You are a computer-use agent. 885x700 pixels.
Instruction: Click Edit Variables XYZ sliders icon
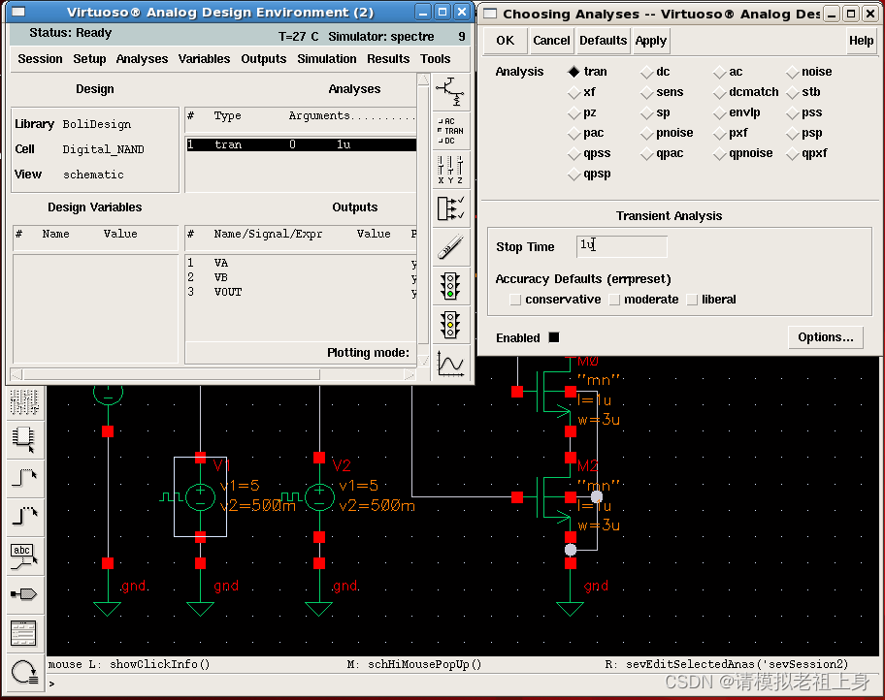451,170
